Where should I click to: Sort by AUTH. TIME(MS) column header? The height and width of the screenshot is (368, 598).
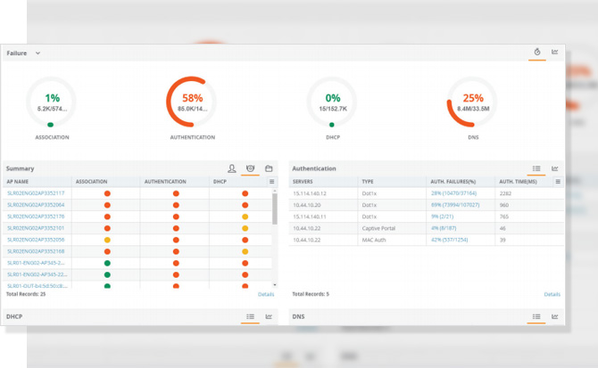click(x=519, y=181)
